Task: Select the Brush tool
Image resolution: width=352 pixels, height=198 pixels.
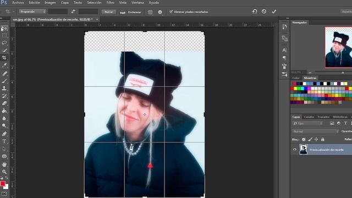Action: pos(4,81)
